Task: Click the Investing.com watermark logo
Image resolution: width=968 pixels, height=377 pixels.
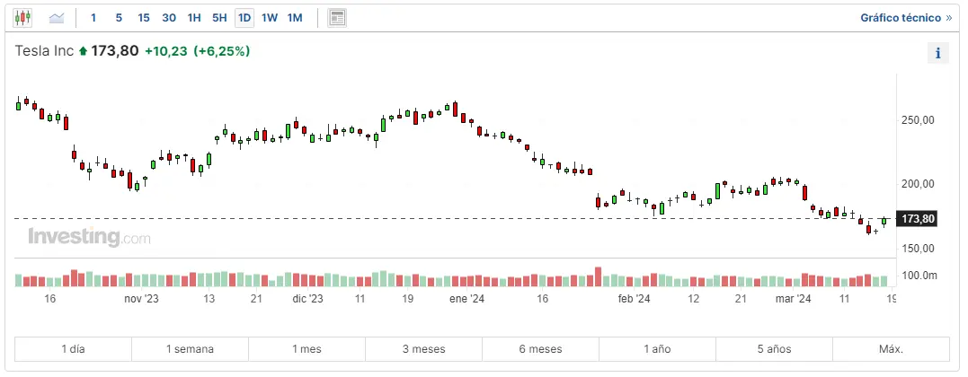Action: pos(89,238)
